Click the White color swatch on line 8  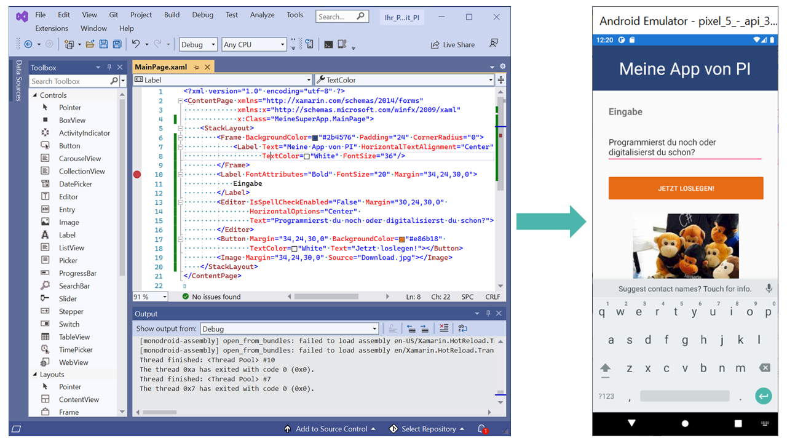(307, 156)
